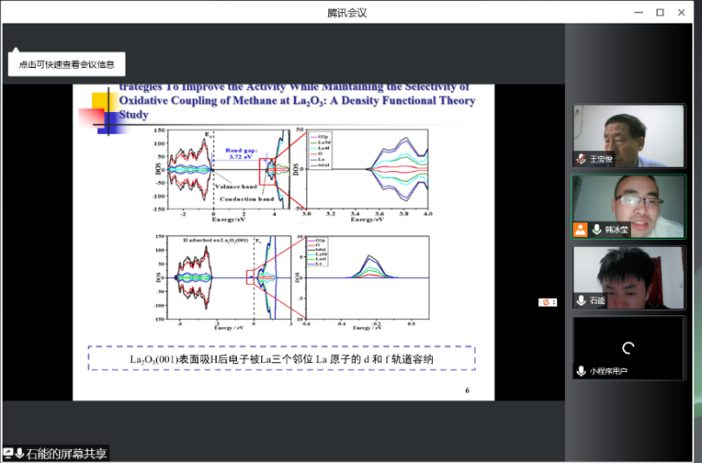
Task: Select 王宝俊's video thumbnail
Action: coord(628,135)
